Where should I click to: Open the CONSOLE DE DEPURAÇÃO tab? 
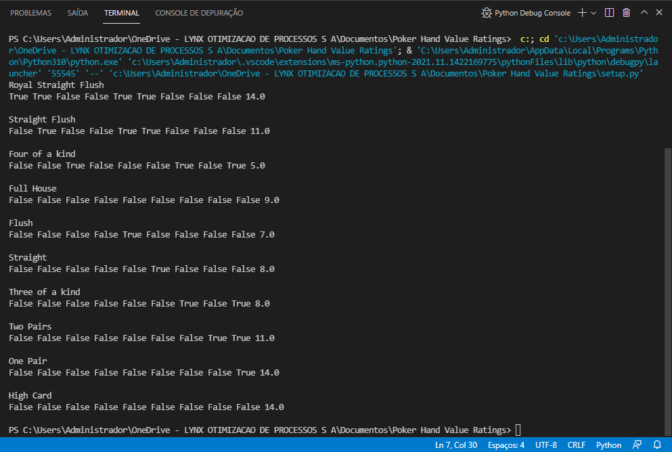click(199, 13)
